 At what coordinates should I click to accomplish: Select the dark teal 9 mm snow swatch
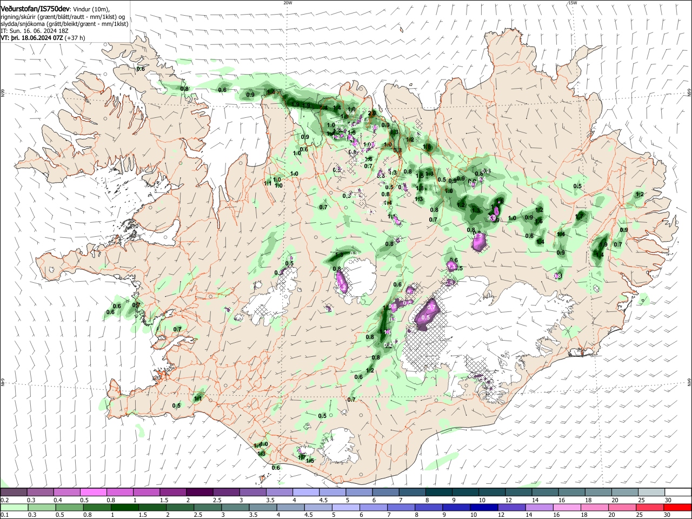tap(465, 493)
